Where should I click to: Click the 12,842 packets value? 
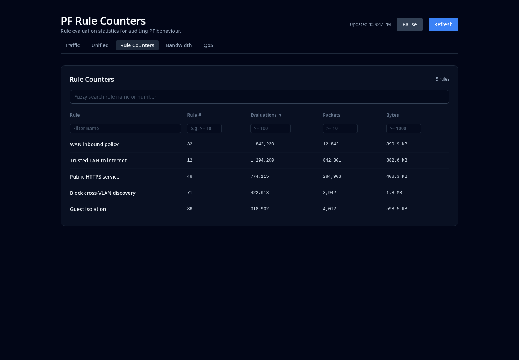click(x=331, y=144)
